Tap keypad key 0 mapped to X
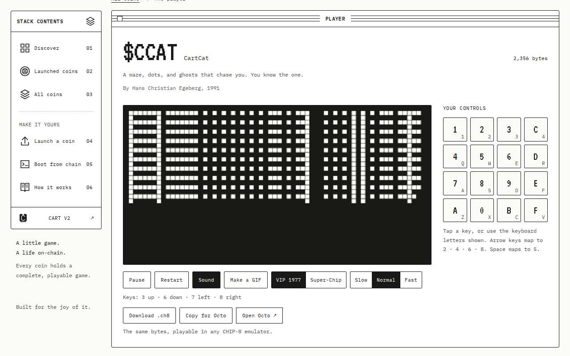570x356 pixels. (x=482, y=210)
